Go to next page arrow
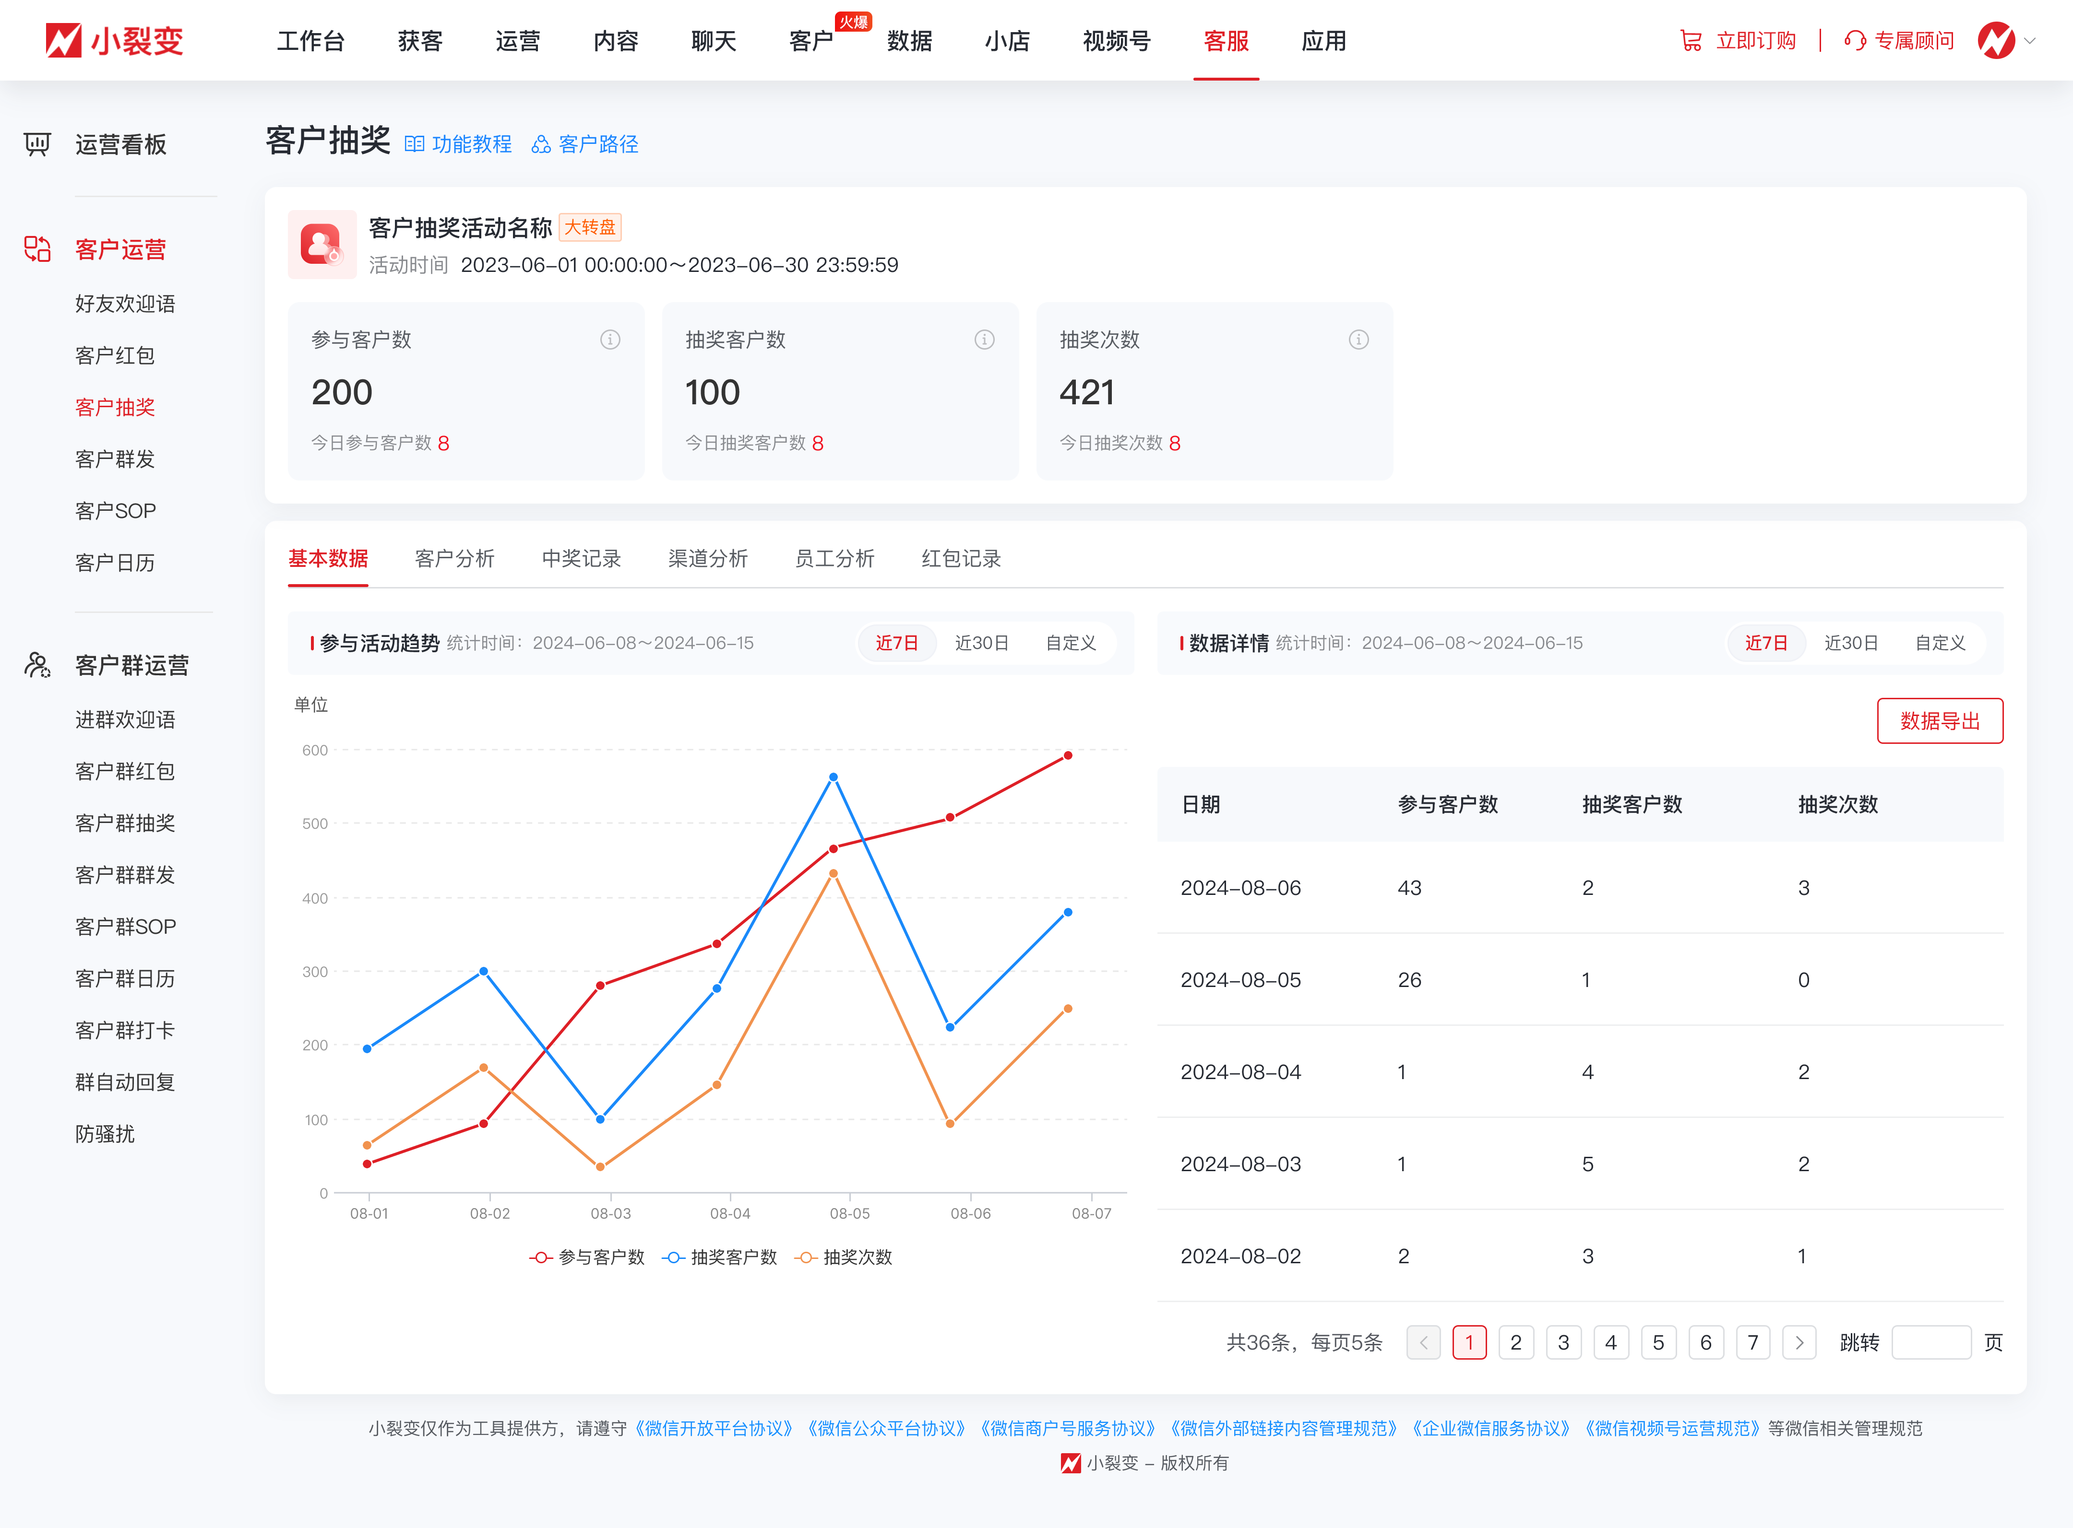 1799,1342
